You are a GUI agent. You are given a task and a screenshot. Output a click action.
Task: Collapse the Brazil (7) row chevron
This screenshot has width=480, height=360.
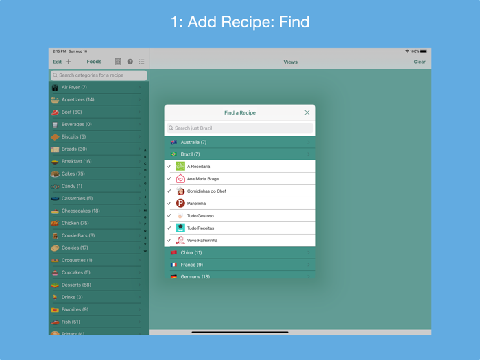click(x=309, y=154)
